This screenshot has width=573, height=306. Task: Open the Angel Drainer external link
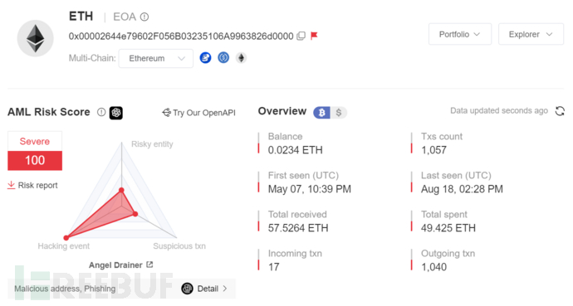pyautogui.click(x=149, y=265)
